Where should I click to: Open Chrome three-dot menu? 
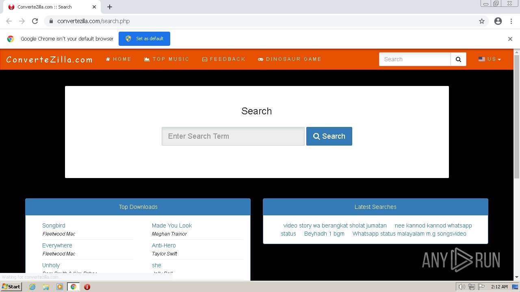click(511, 21)
